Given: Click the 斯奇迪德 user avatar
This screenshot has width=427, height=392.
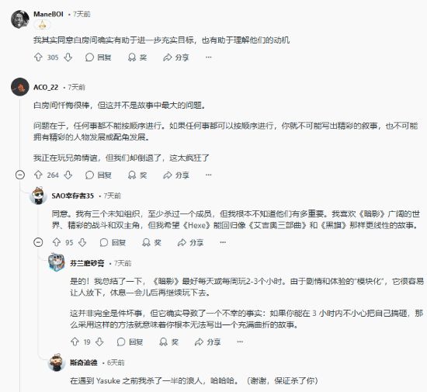Looking at the screenshot, I should 57,363.
